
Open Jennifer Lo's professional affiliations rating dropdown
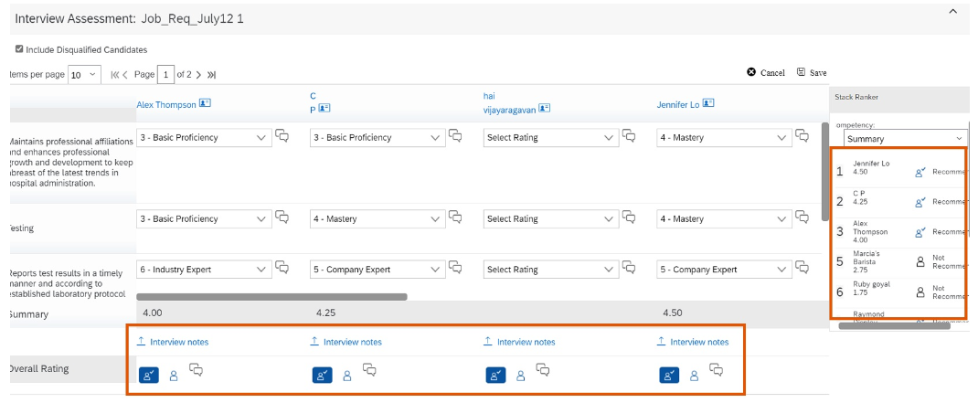[x=725, y=138]
